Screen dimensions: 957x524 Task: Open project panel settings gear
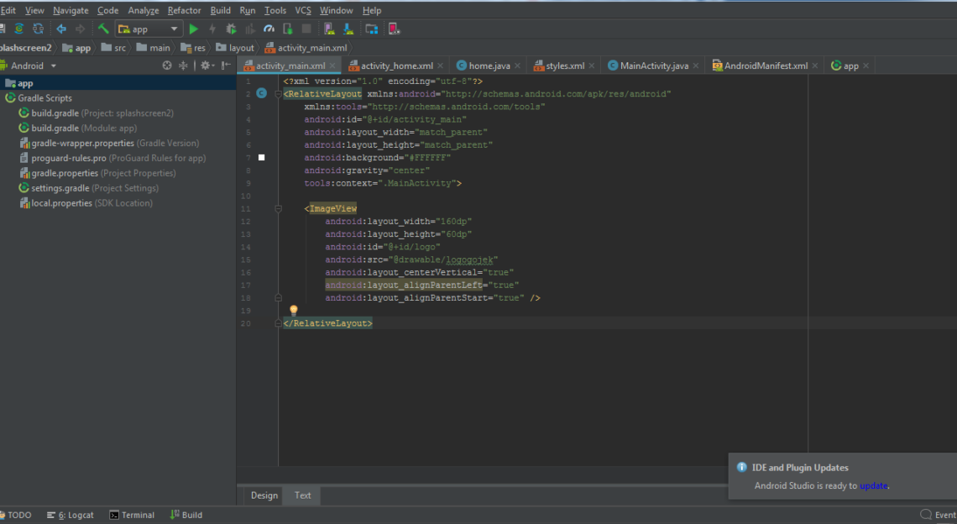(204, 65)
